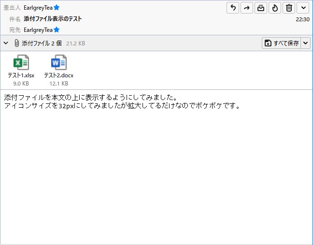Click the テスト1.xlsx file name label
Viewport: 313px width, 245px height.
point(21,75)
